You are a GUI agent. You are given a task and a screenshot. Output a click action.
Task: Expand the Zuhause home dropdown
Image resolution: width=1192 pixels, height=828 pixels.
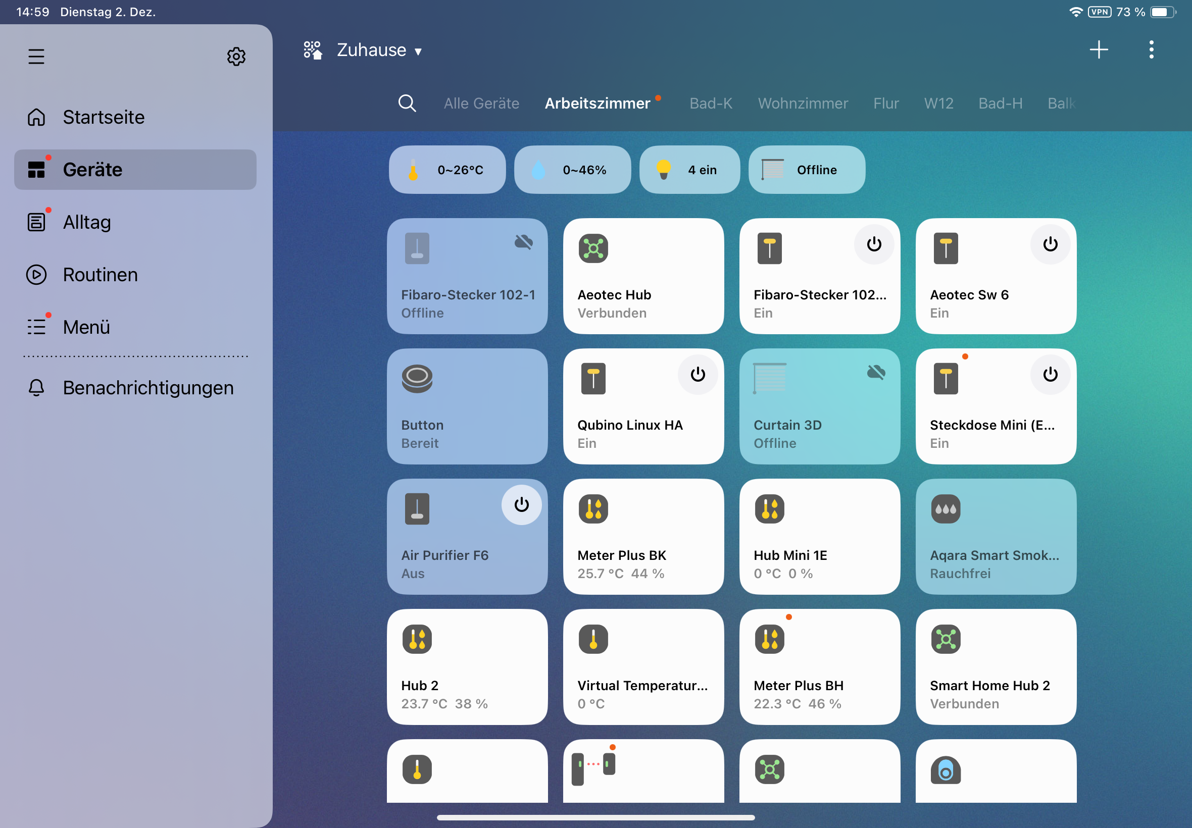pyautogui.click(x=379, y=50)
